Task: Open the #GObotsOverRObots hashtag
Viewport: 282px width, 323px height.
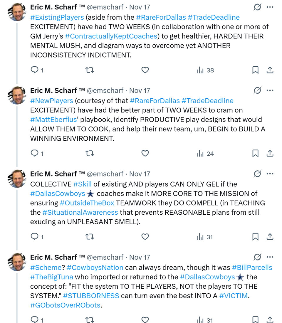Action: pyautogui.click(x=65, y=305)
